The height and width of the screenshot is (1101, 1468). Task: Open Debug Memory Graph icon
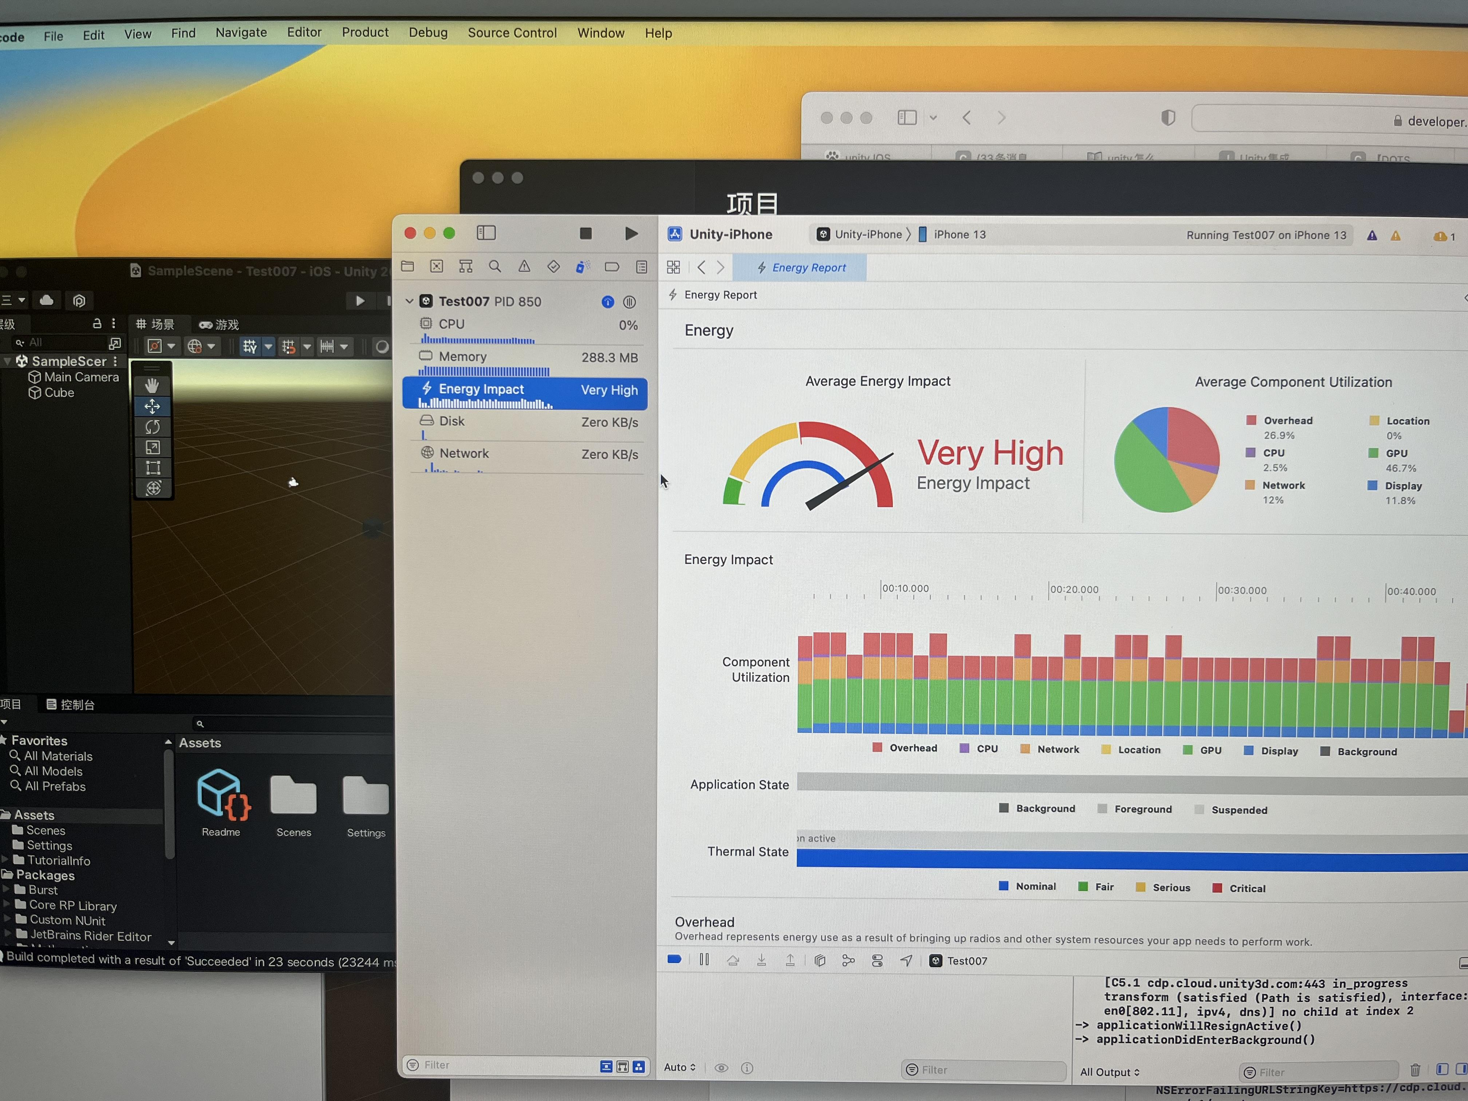tap(848, 960)
